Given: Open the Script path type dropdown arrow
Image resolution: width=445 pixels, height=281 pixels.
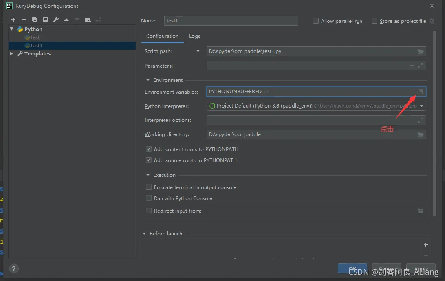Looking at the screenshot, I should [198, 51].
